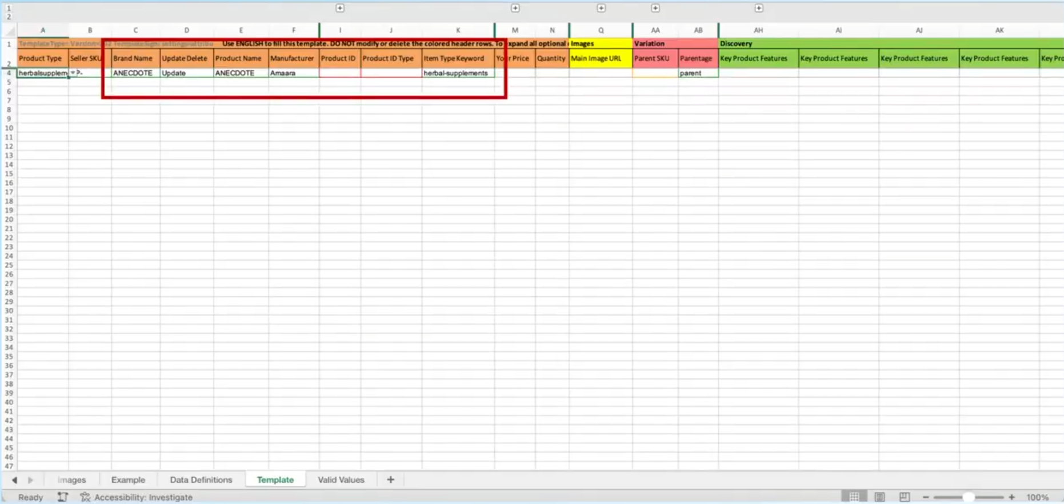Viewport: 1064px width, 504px height.
Task: Click outline level 1 button
Action: 9,9
